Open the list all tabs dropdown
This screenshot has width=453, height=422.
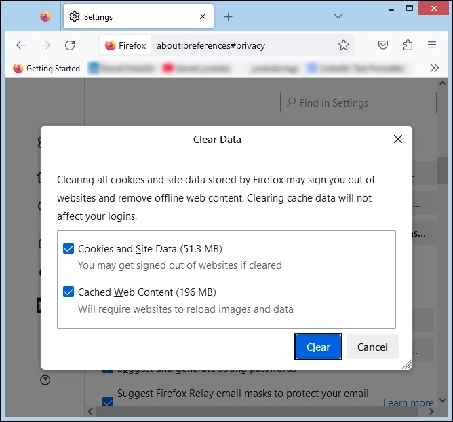coord(338,16)
